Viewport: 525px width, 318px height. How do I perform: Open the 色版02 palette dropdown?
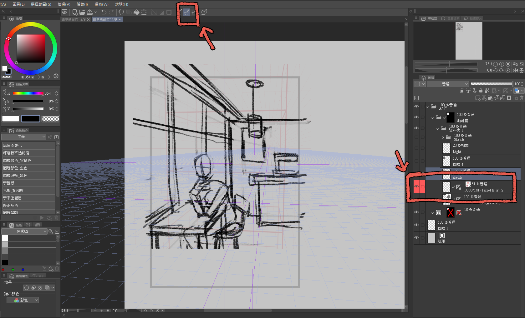[x=24, y=231]
